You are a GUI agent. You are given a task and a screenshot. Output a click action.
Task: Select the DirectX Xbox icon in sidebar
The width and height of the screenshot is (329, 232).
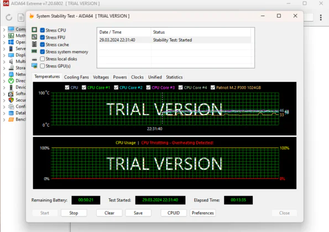[x=11, y=81]
